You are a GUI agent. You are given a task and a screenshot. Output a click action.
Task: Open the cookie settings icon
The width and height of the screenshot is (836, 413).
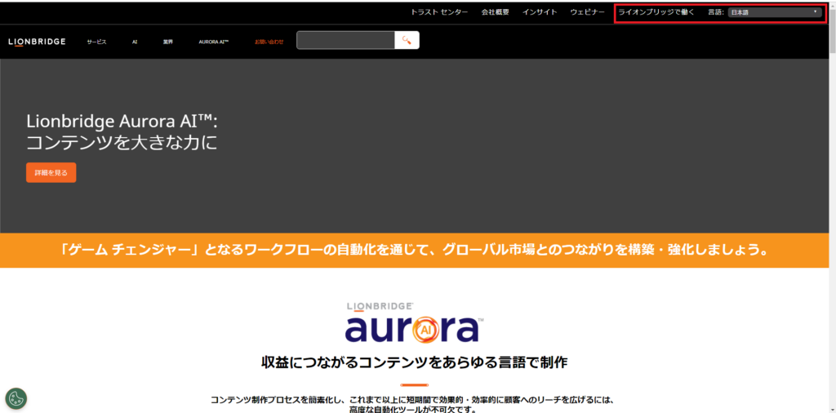click(16, 398)
